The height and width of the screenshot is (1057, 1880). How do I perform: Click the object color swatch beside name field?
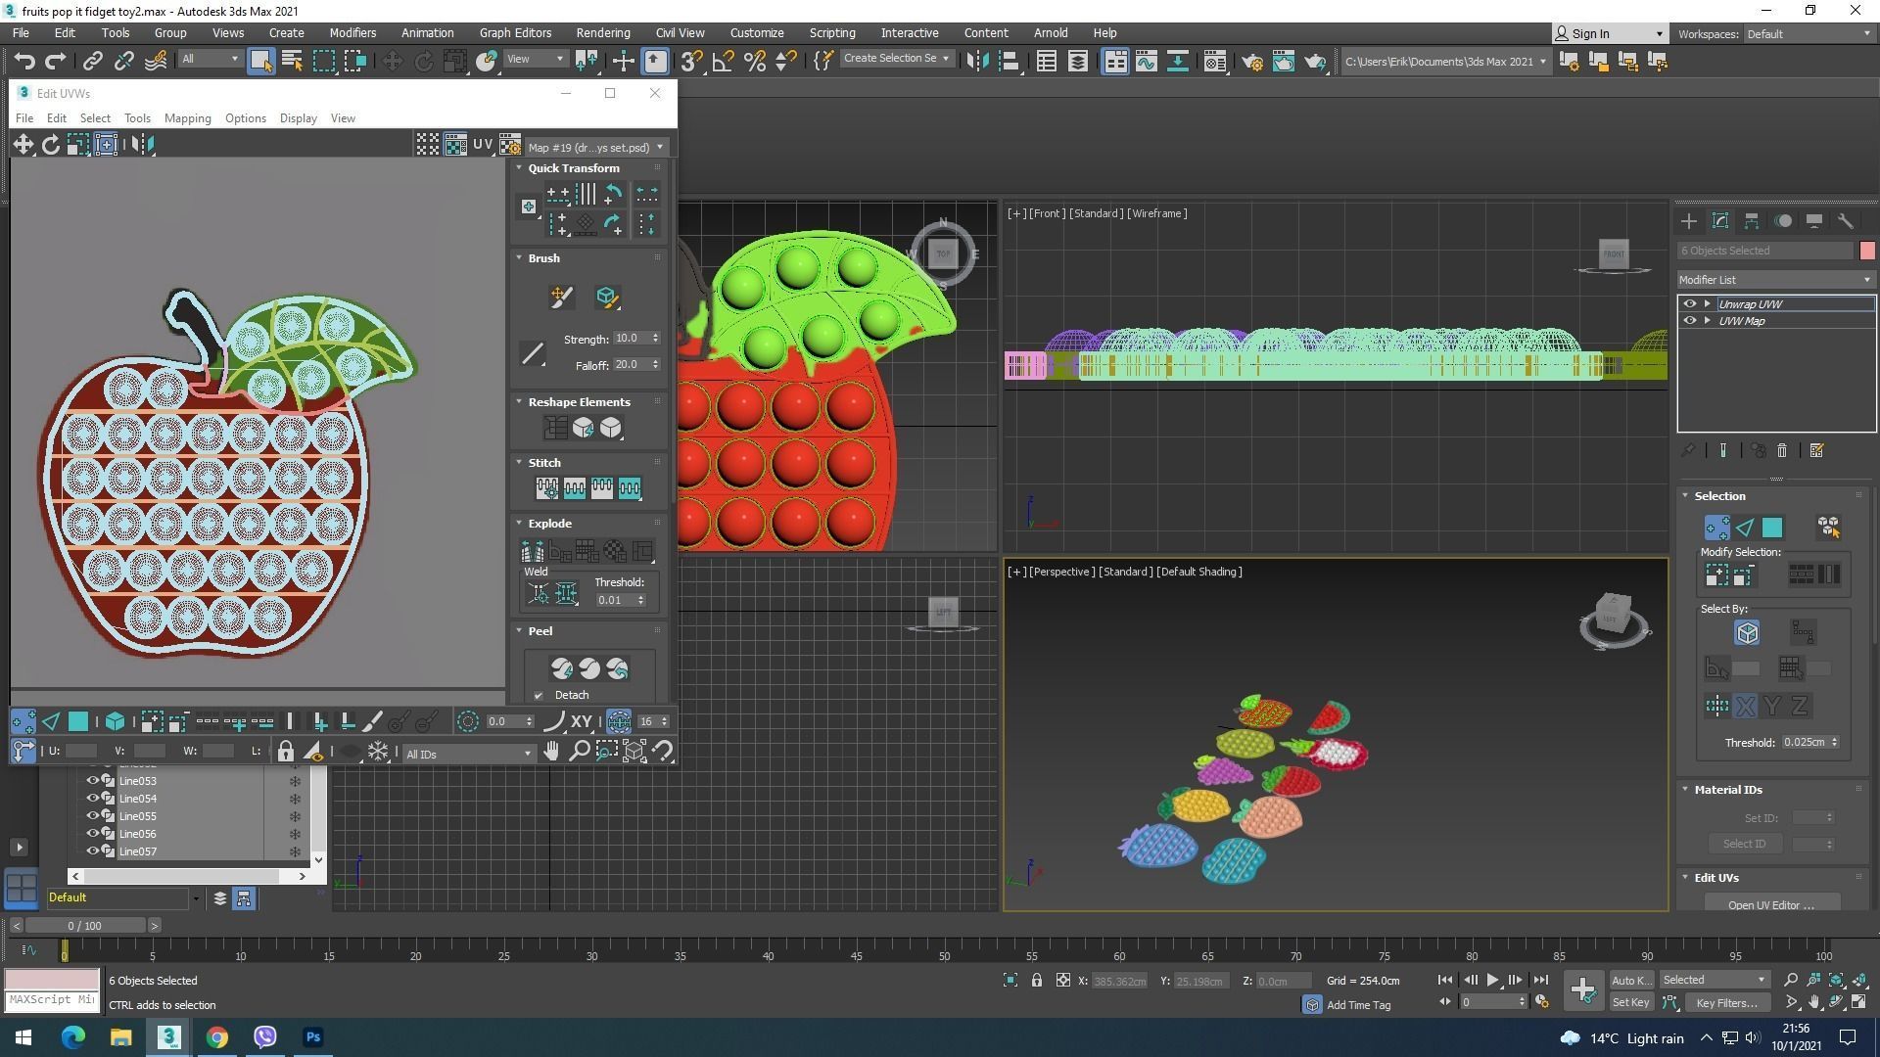click(x=1867, y=251)
